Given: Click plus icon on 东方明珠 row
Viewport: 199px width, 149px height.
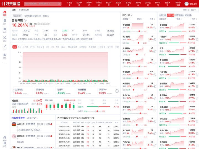Looking at the screenshot, I should pos(155,63).
